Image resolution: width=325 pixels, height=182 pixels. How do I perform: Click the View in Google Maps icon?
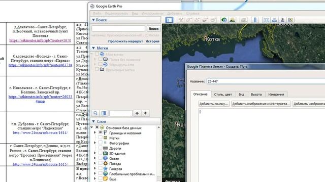(x=290, y=20)
